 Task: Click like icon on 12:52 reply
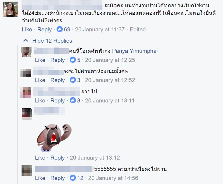[73, 80]
